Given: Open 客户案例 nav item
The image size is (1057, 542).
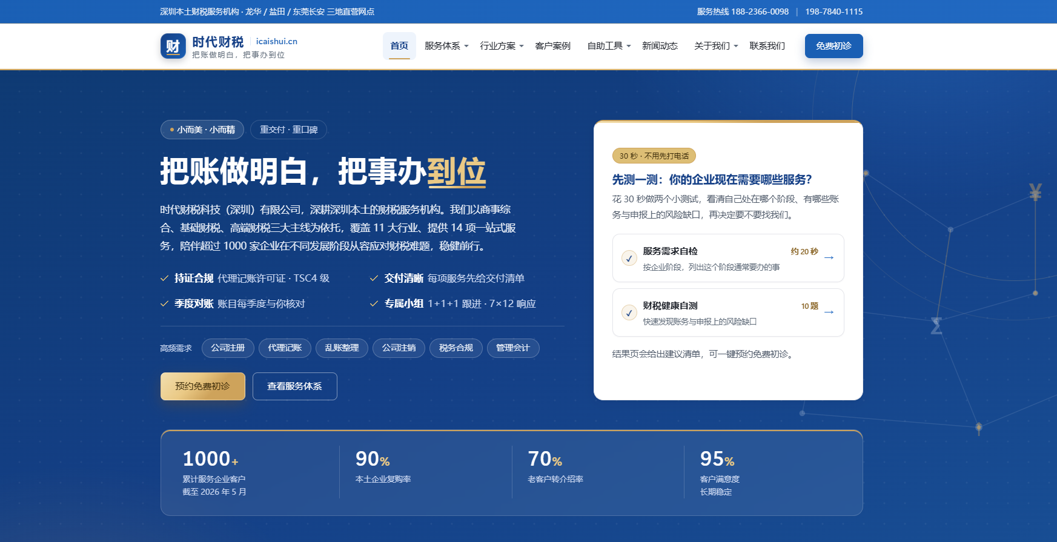Looking at the screenshot, I should 553,46.
